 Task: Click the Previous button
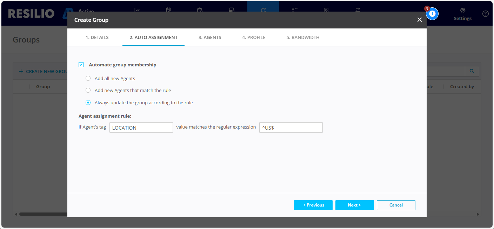click(313, 205)
